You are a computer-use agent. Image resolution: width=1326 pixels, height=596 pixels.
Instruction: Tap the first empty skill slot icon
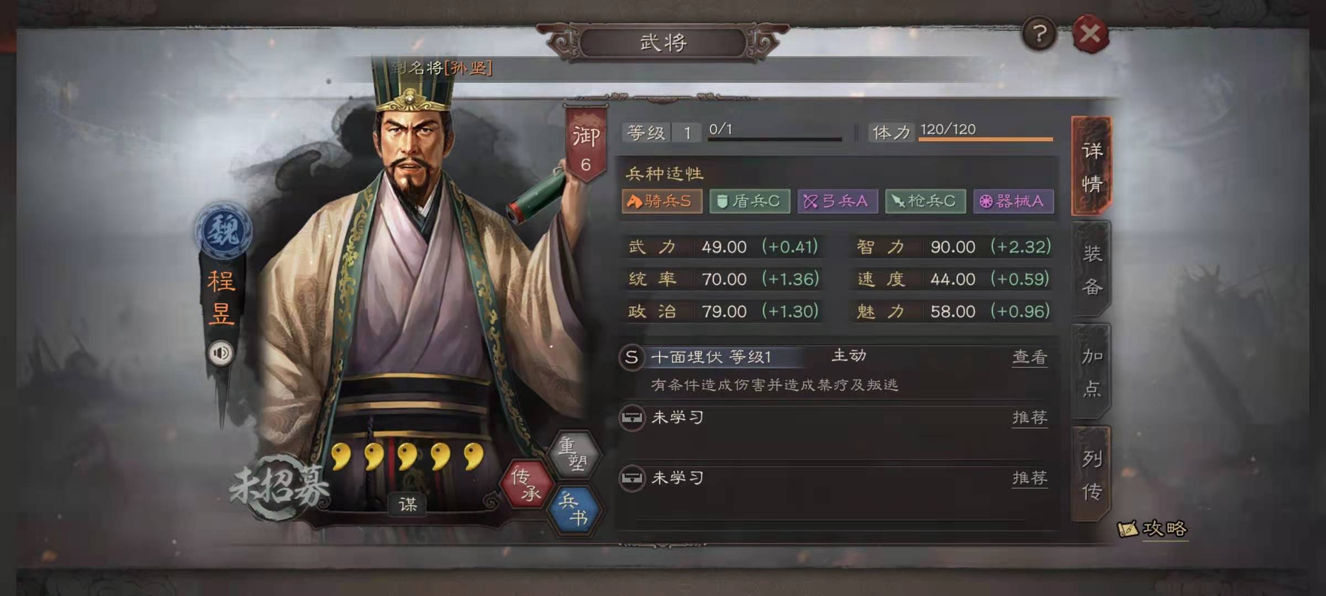point(632,418)
